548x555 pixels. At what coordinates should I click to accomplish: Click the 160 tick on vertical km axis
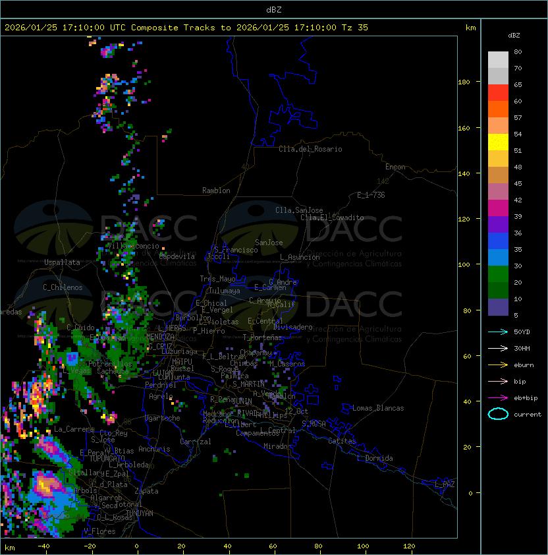(464, 128)
